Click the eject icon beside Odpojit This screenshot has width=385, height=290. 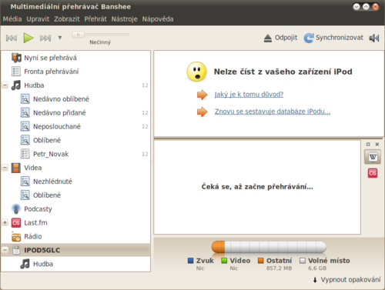point(268,38)
